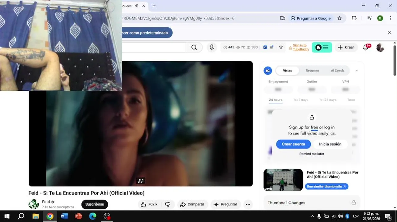Open Word from the taskbar

[64, 216]
